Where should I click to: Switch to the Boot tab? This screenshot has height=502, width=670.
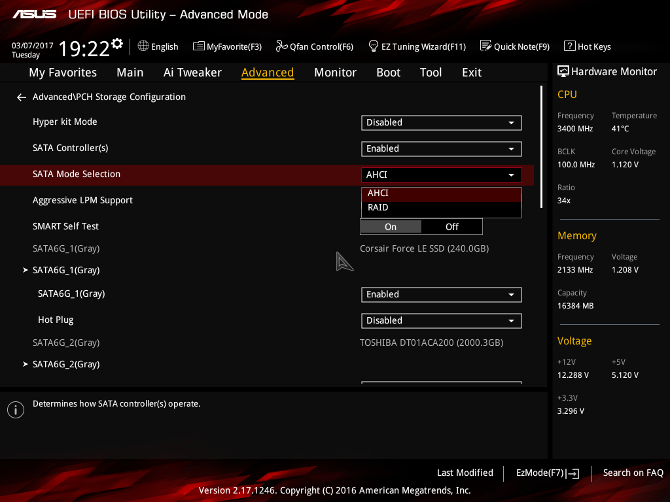click(x=388, y=73)
